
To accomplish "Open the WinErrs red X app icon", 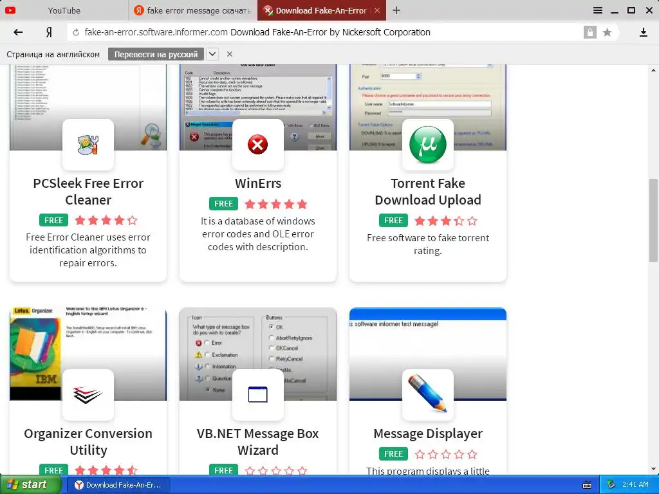I will [257, 145].
